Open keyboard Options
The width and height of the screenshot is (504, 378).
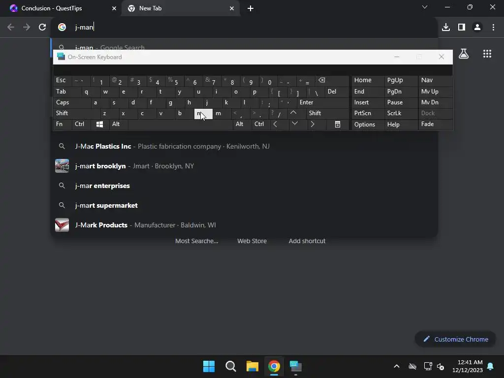368,124
